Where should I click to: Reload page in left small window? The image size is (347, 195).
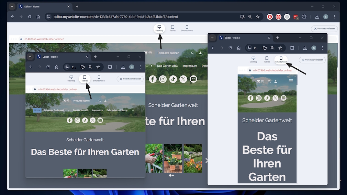coord(48,67)
